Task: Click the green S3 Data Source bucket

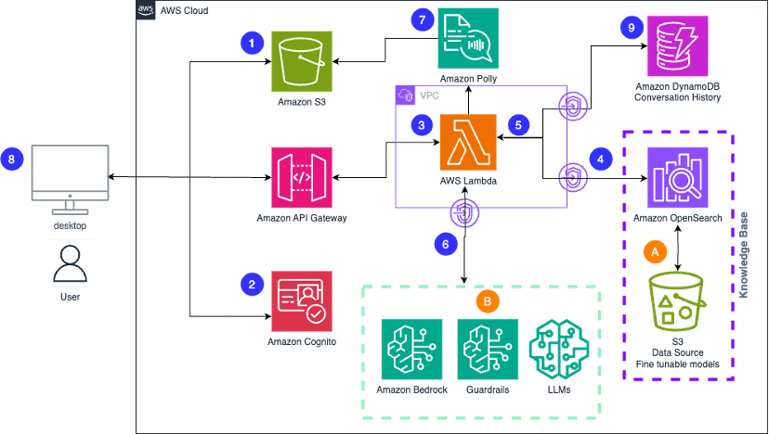Action: tap(681, 302)
